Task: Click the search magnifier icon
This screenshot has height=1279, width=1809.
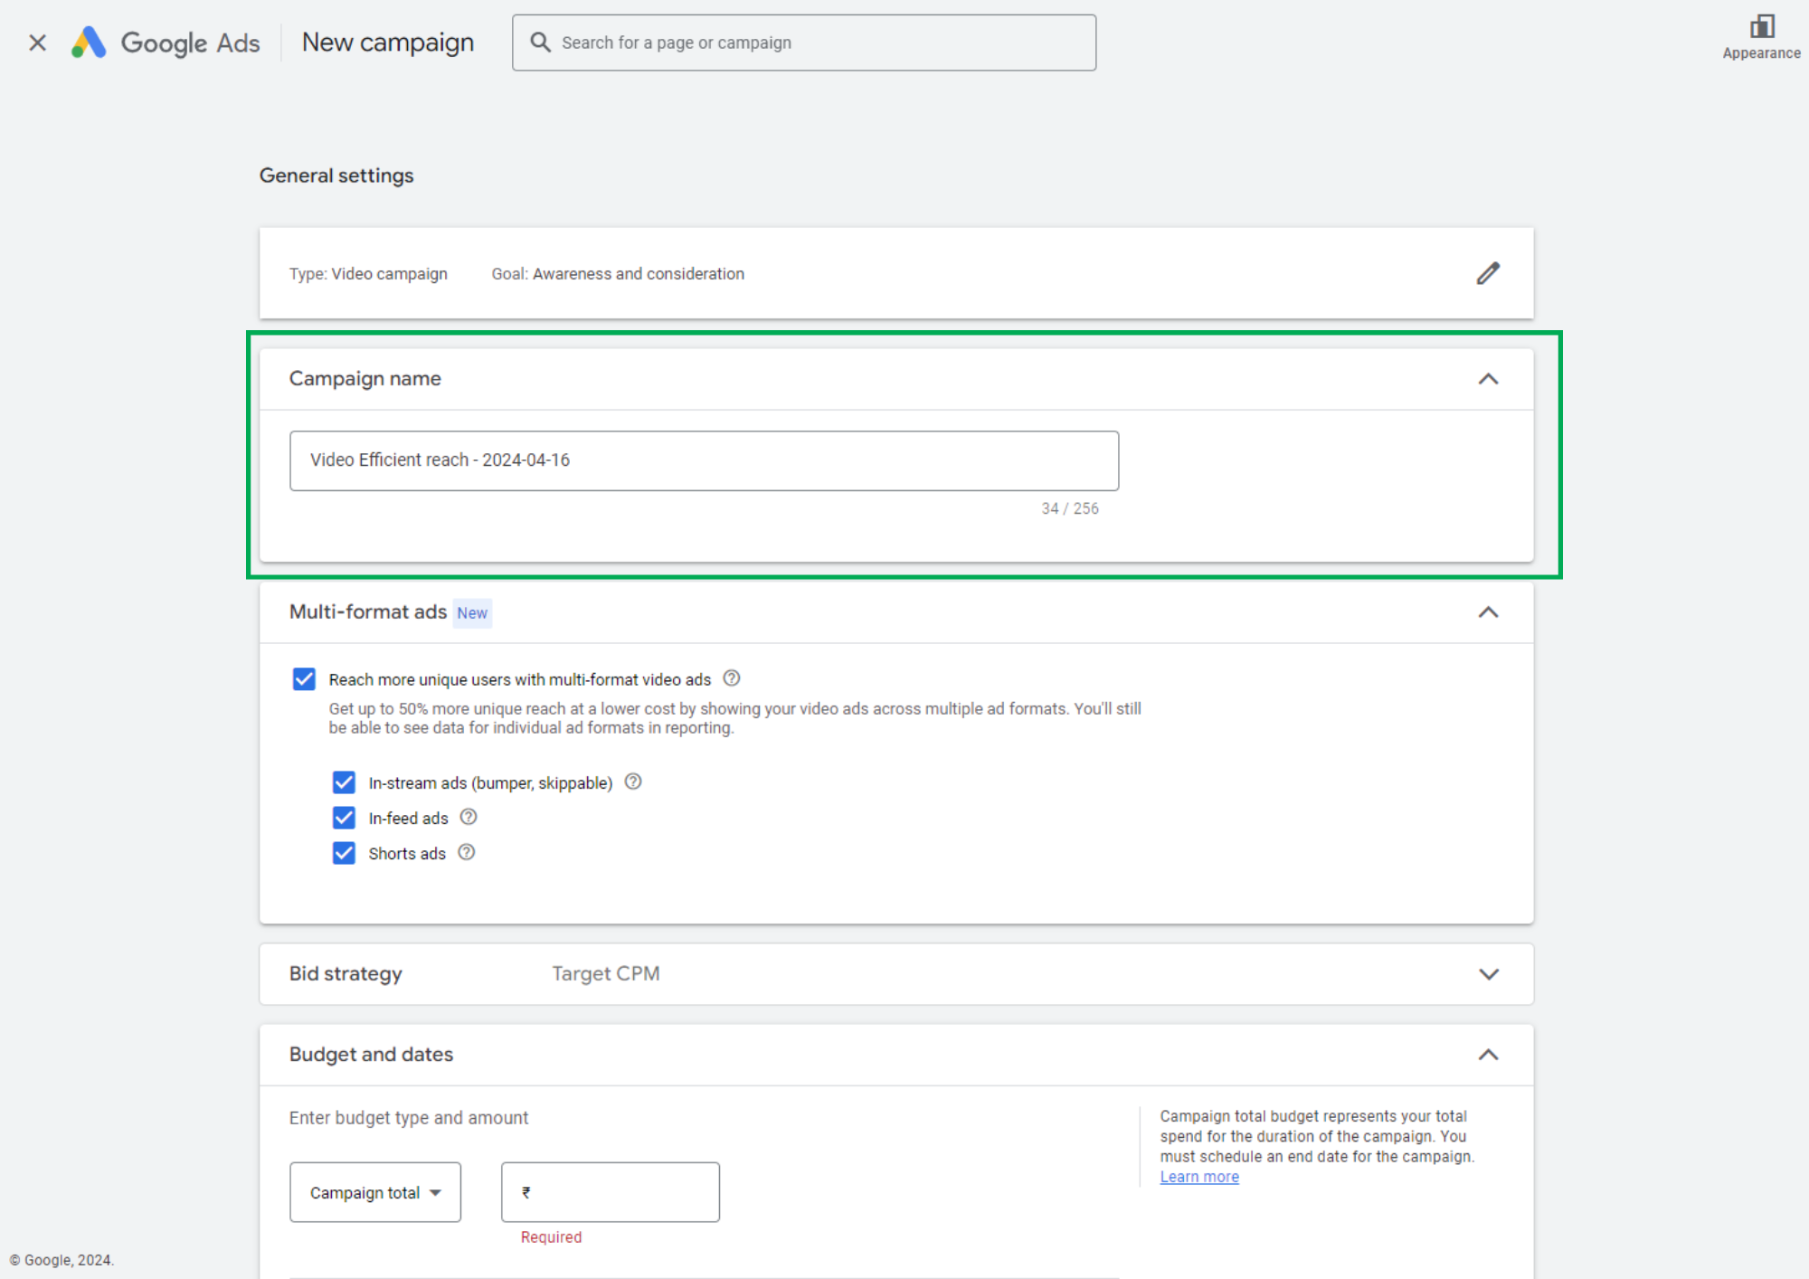Action: coord(540,43)
